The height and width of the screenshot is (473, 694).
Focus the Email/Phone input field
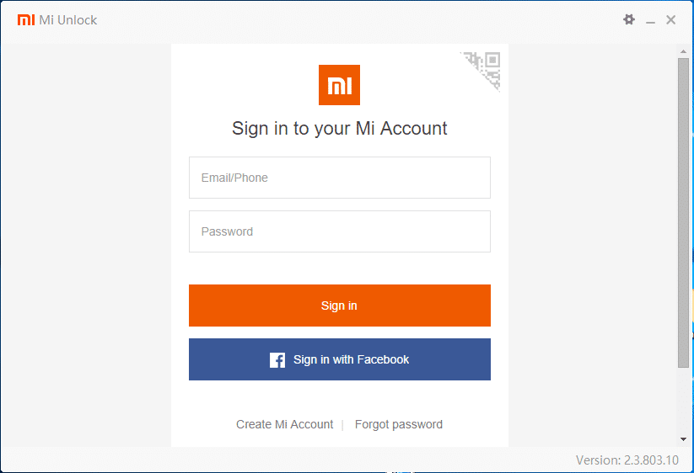340,178
